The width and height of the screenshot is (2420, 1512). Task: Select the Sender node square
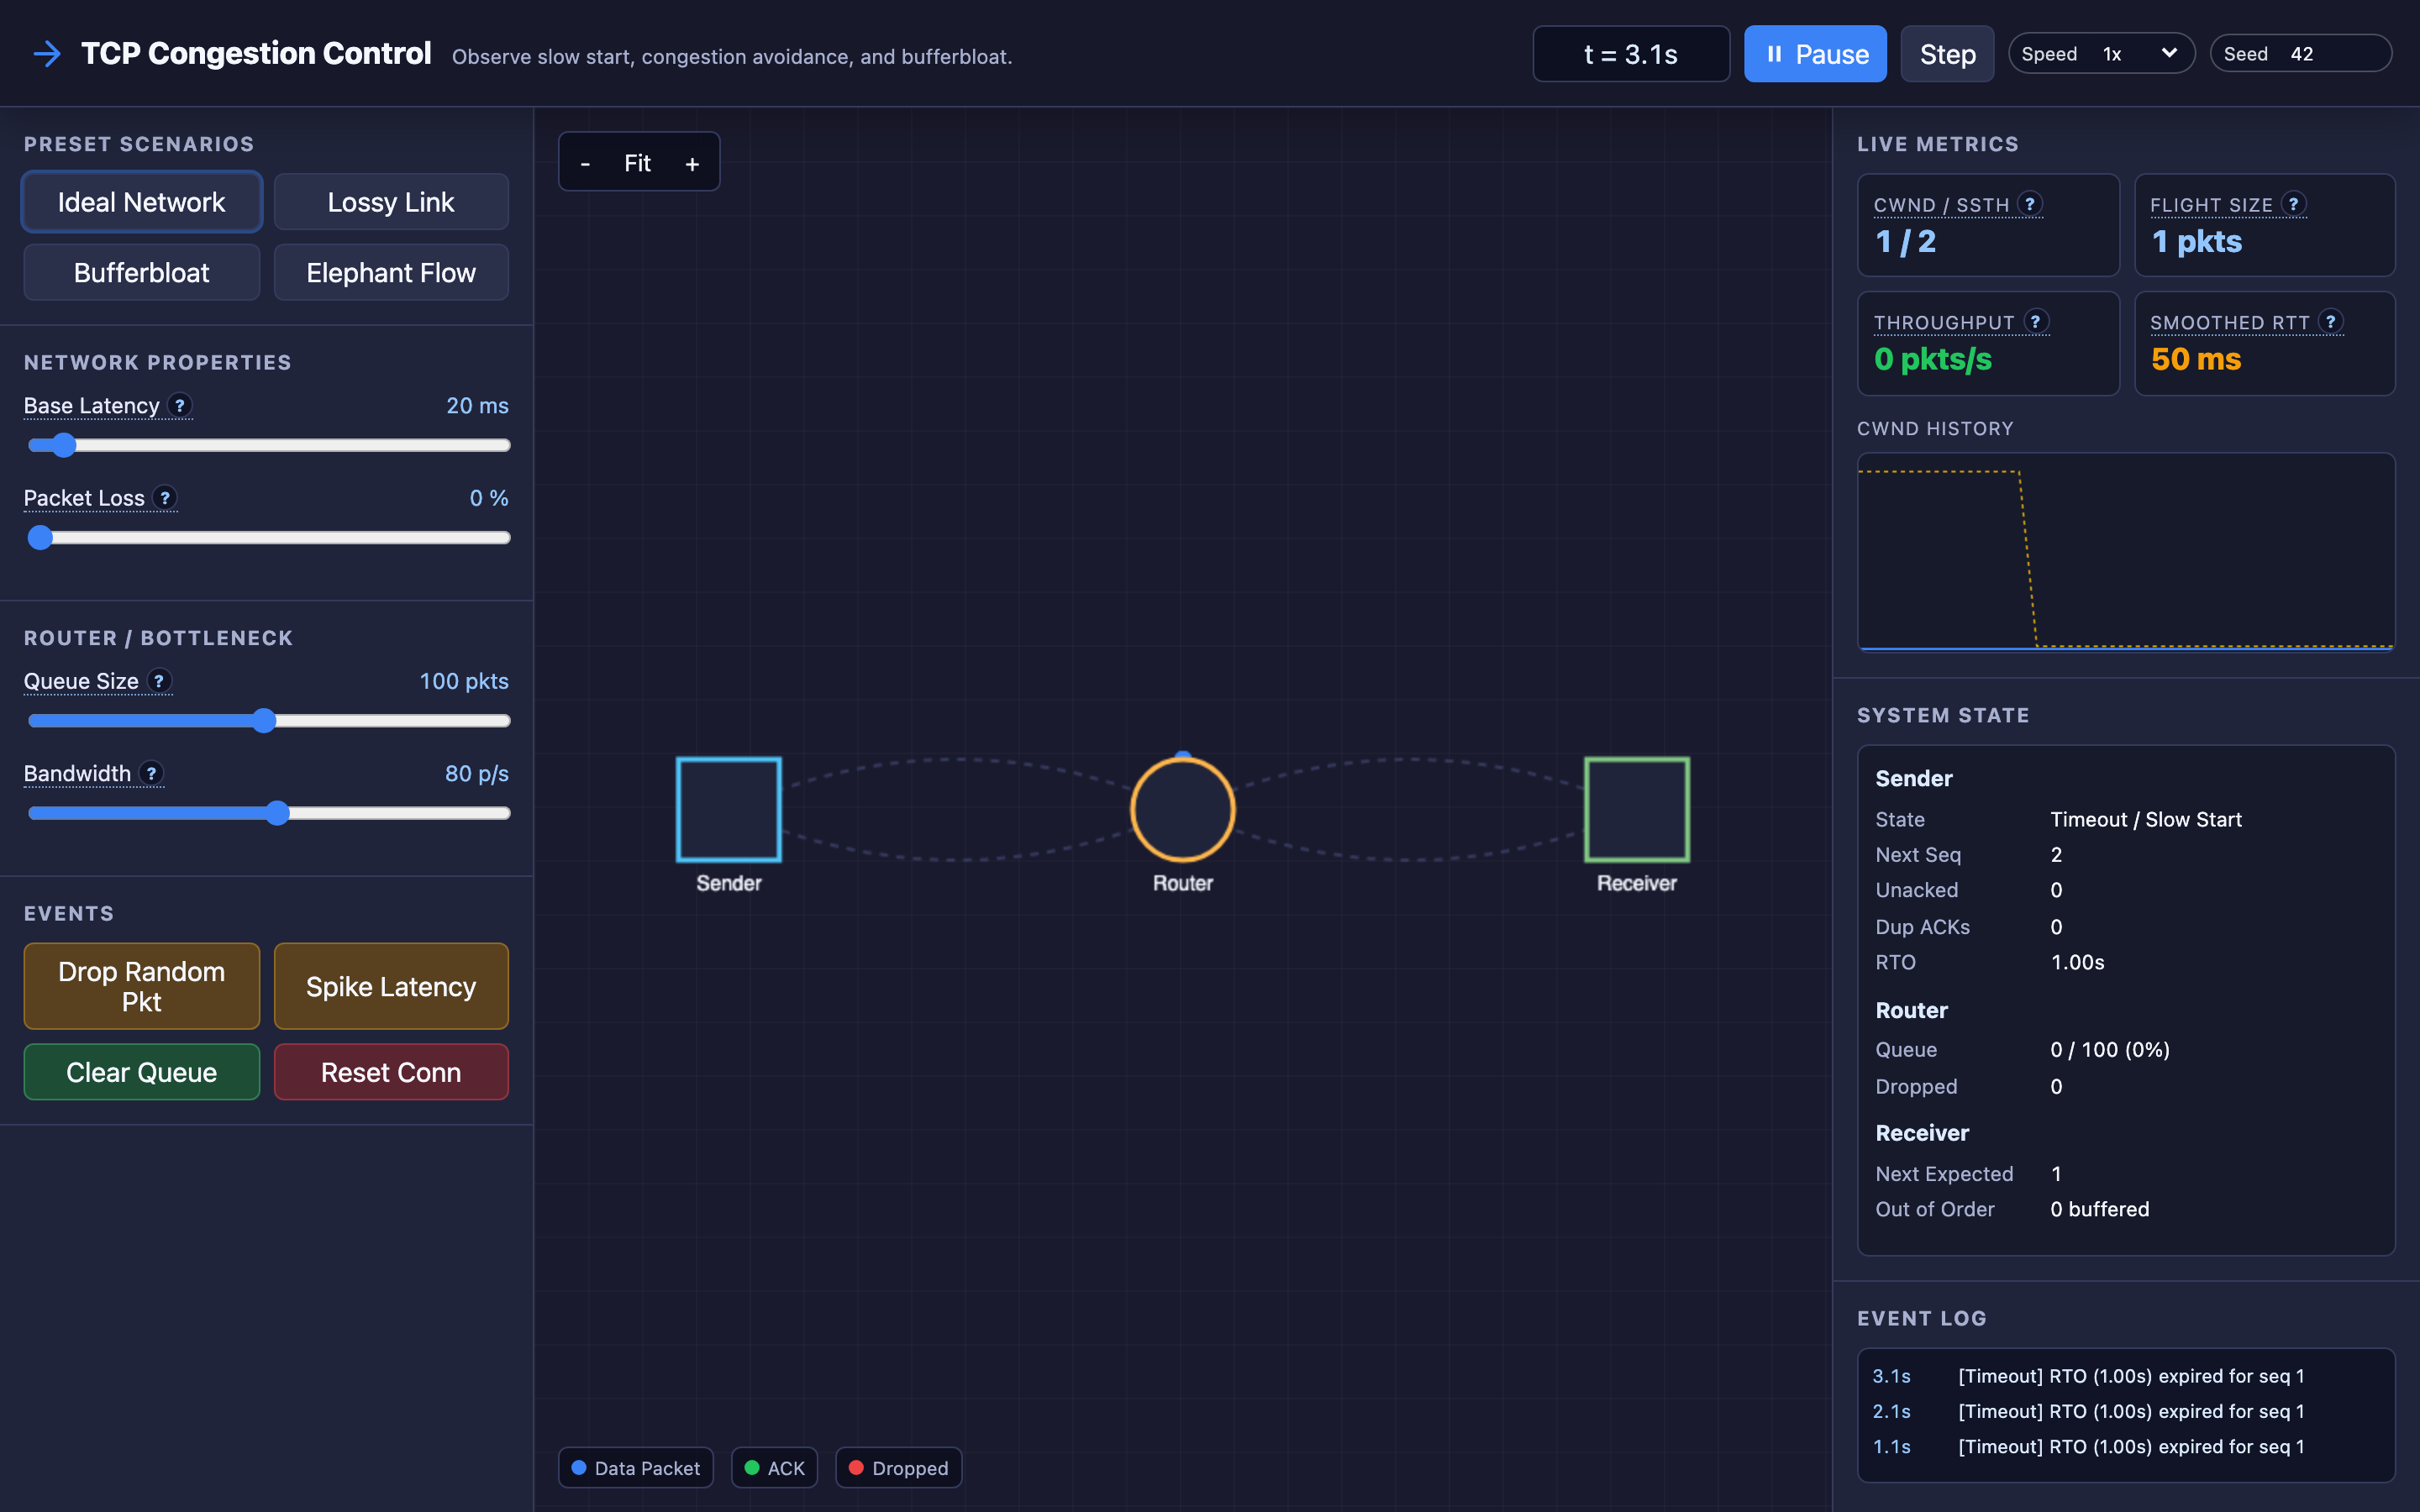click(729, 809)
